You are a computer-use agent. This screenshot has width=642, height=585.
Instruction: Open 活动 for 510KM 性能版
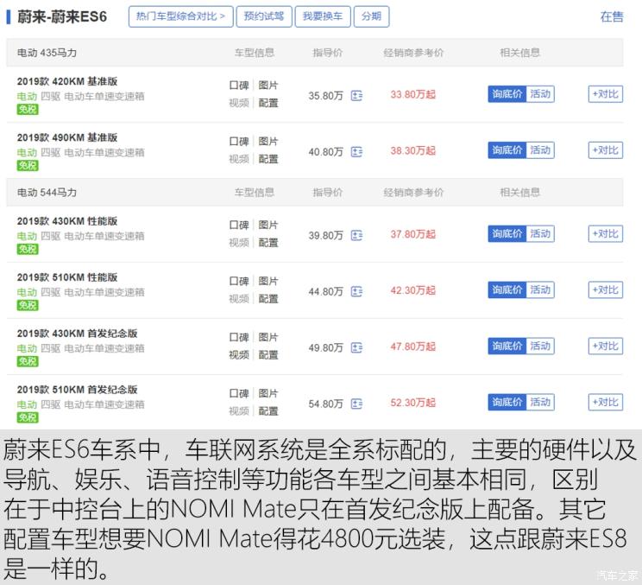(540, 290)
